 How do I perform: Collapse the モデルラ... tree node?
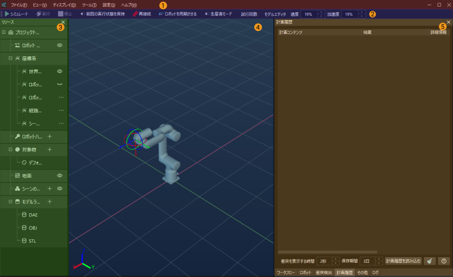pos(10,201)
